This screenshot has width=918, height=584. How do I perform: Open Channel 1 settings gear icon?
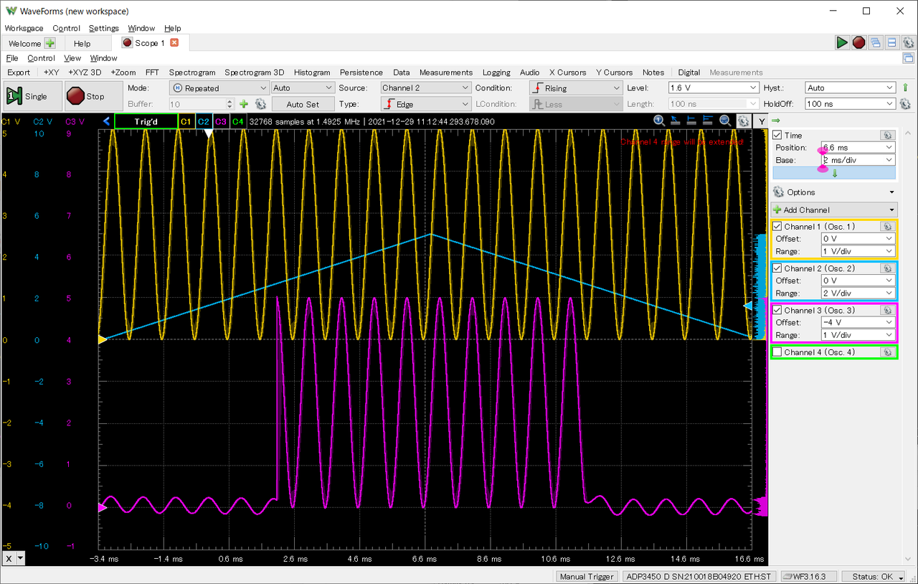pos(887,227)
